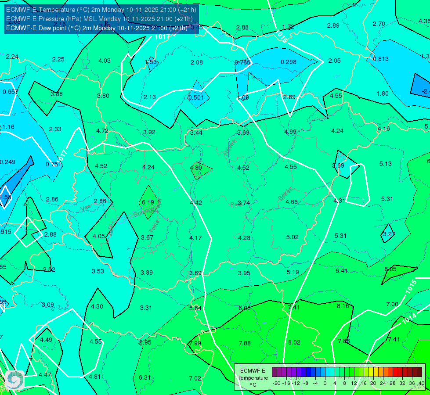The image size is (430, 395).
Task: Click the swirl logo icon in the bottom-left corner
Action: pyautogui.click(x=15, y=380)
